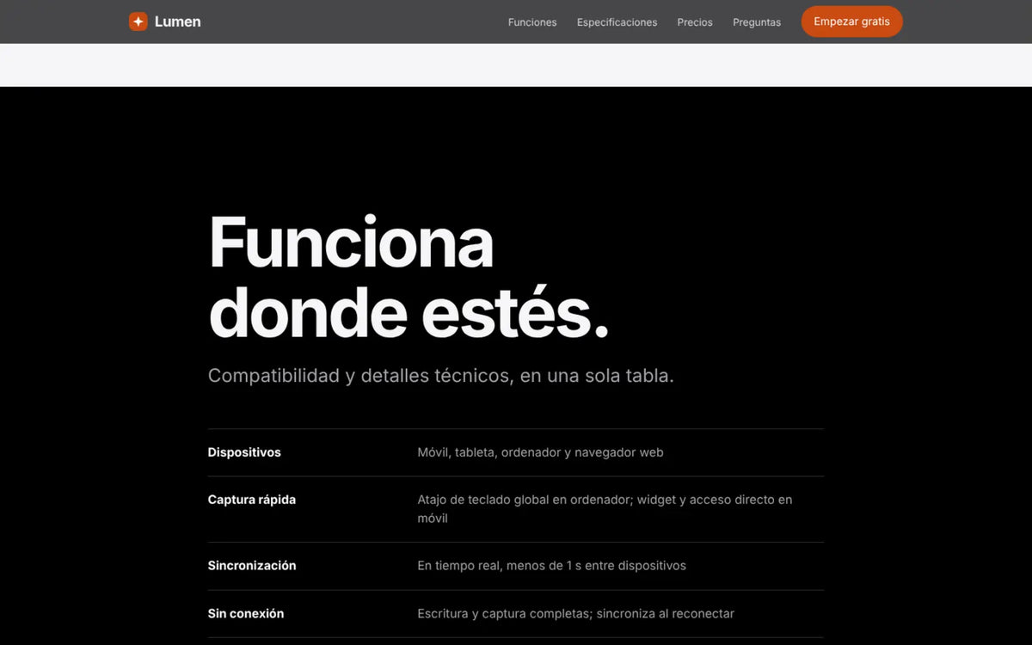Click the Empezar gratis button
The image size is (1032, 645).
click(x=851, y=21)
